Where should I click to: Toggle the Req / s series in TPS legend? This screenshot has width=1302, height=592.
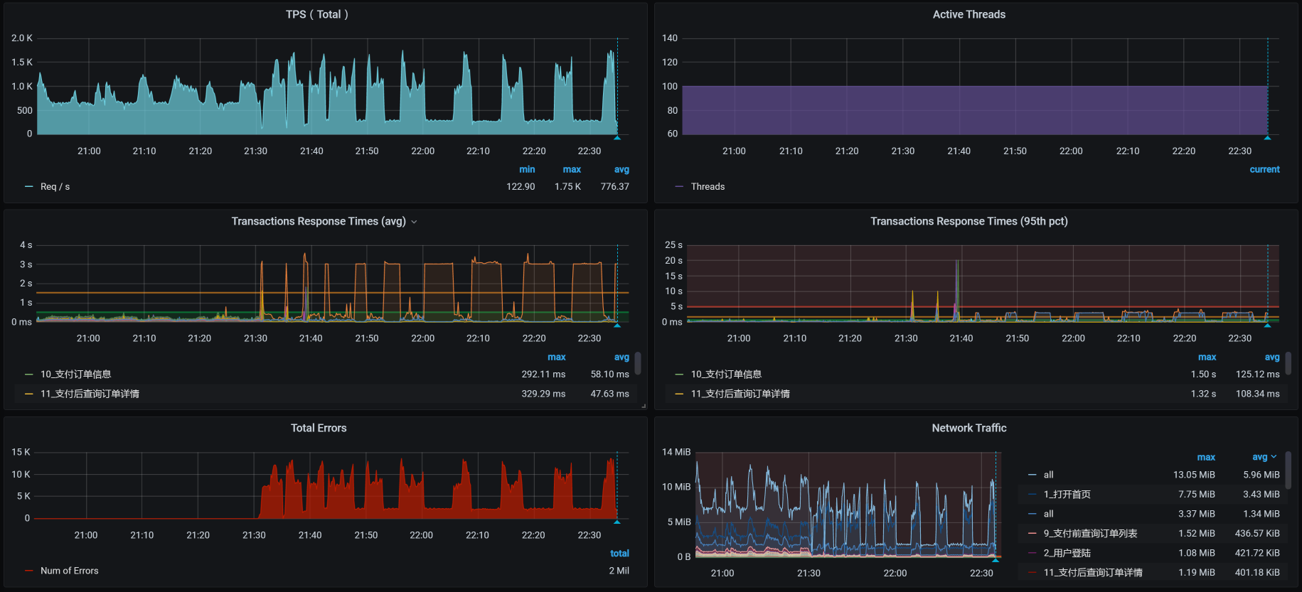(55, 187)
